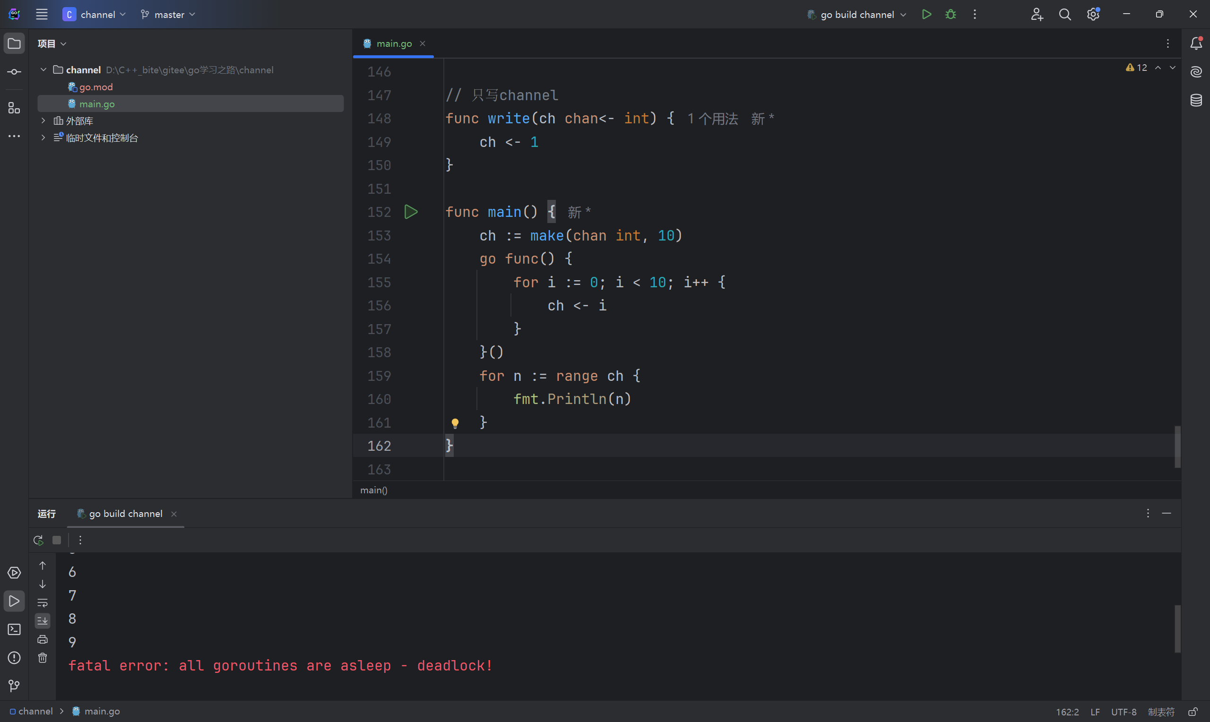1210x722 pixels.
Task: Run go build channel configuration
Action: (926, 15)
